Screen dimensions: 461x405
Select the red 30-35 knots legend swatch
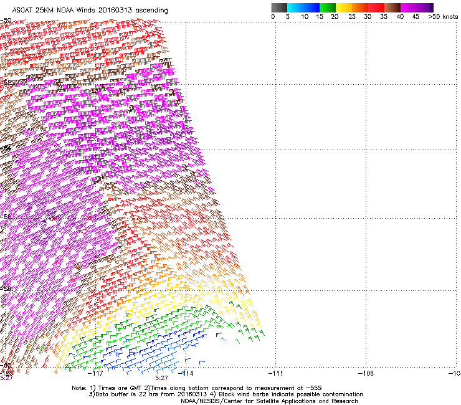click(376, 7)
